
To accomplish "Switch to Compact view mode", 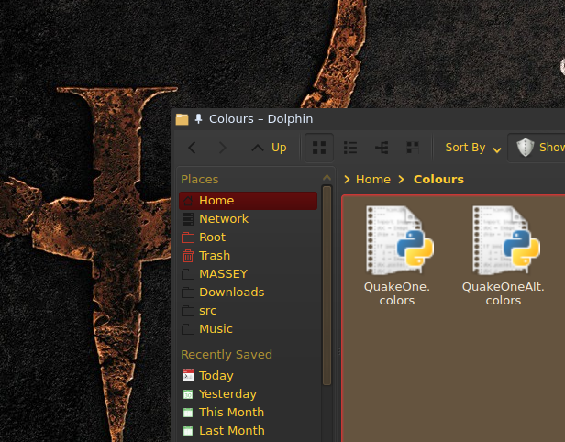I will 350,148.
